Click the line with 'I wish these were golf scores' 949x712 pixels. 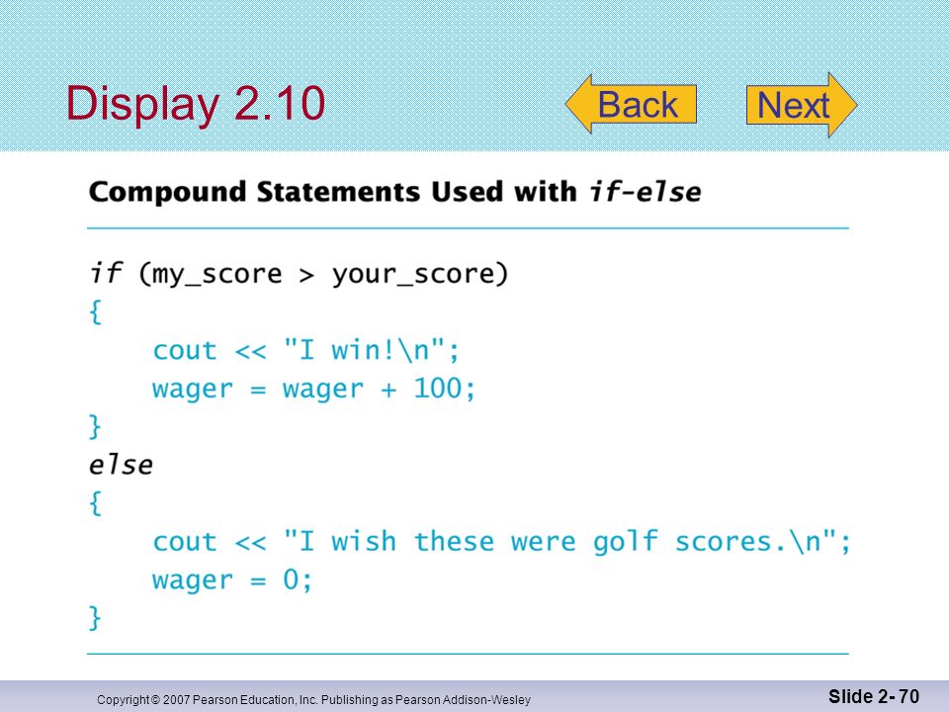click(x=502, y=541)
